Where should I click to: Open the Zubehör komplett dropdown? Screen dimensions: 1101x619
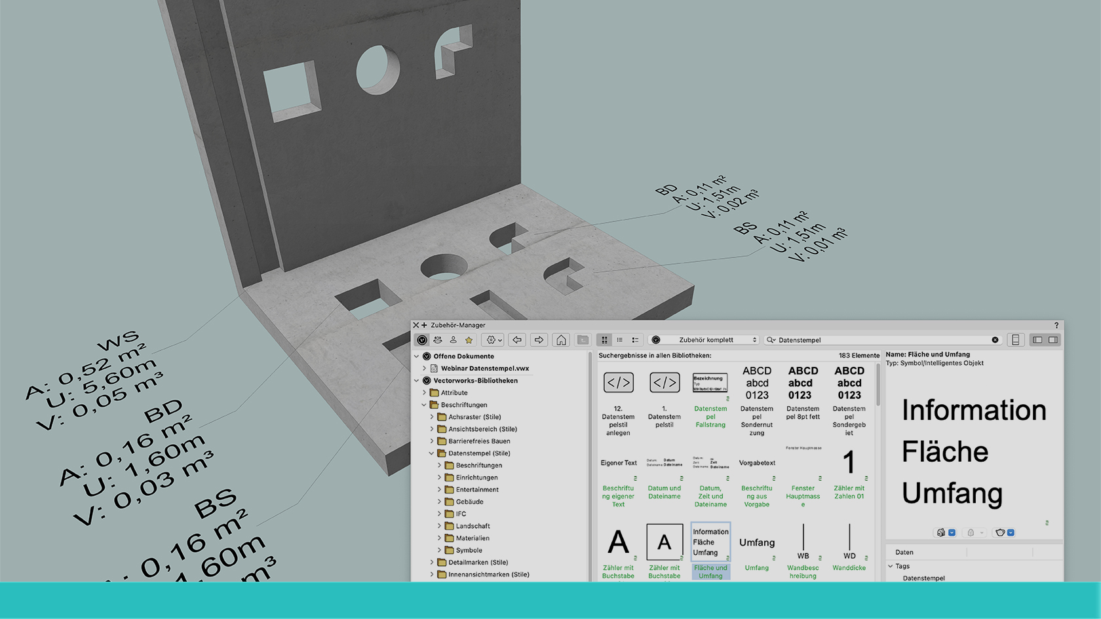click(x=706, y=340)
